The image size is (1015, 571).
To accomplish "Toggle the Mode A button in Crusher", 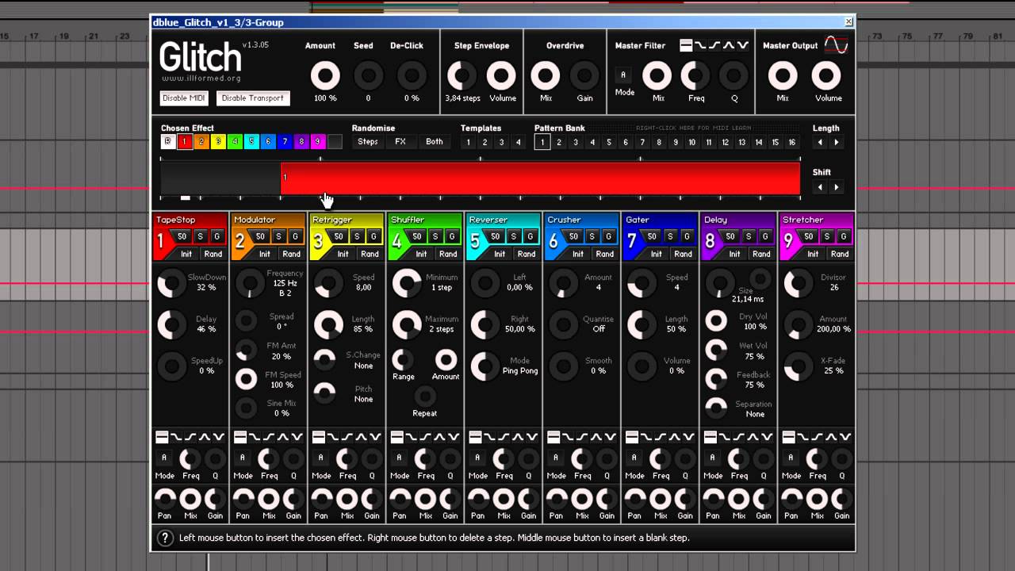I will (556, 458).
